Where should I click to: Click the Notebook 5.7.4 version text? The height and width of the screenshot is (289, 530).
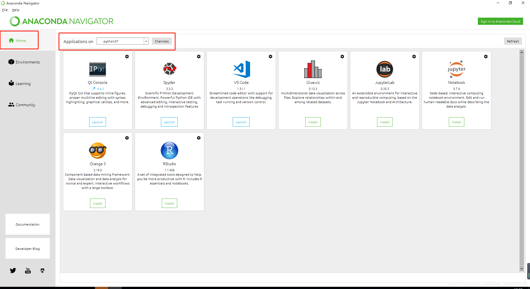click(x=457, y=89)
